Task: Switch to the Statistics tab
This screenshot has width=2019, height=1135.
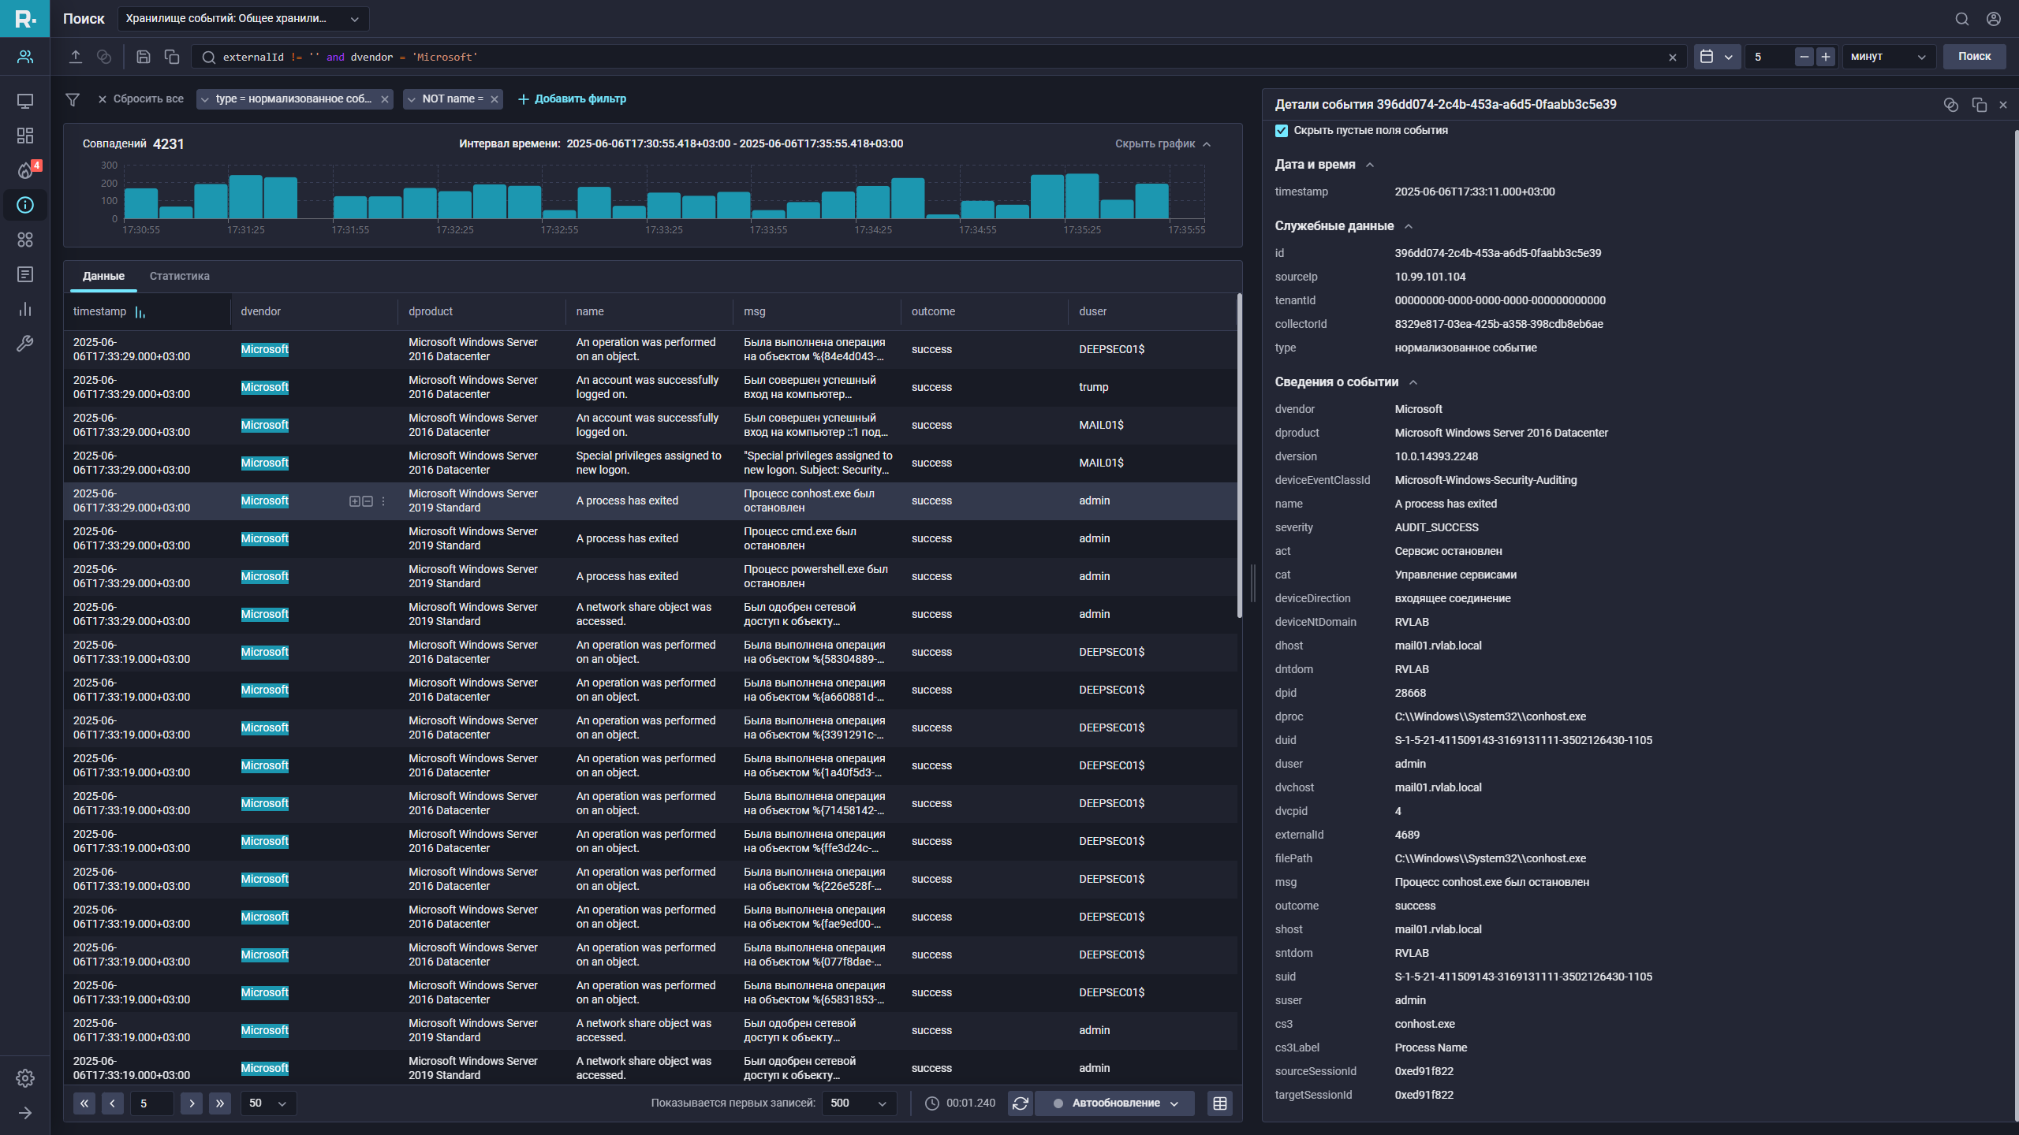Action: tap(179, 277)
